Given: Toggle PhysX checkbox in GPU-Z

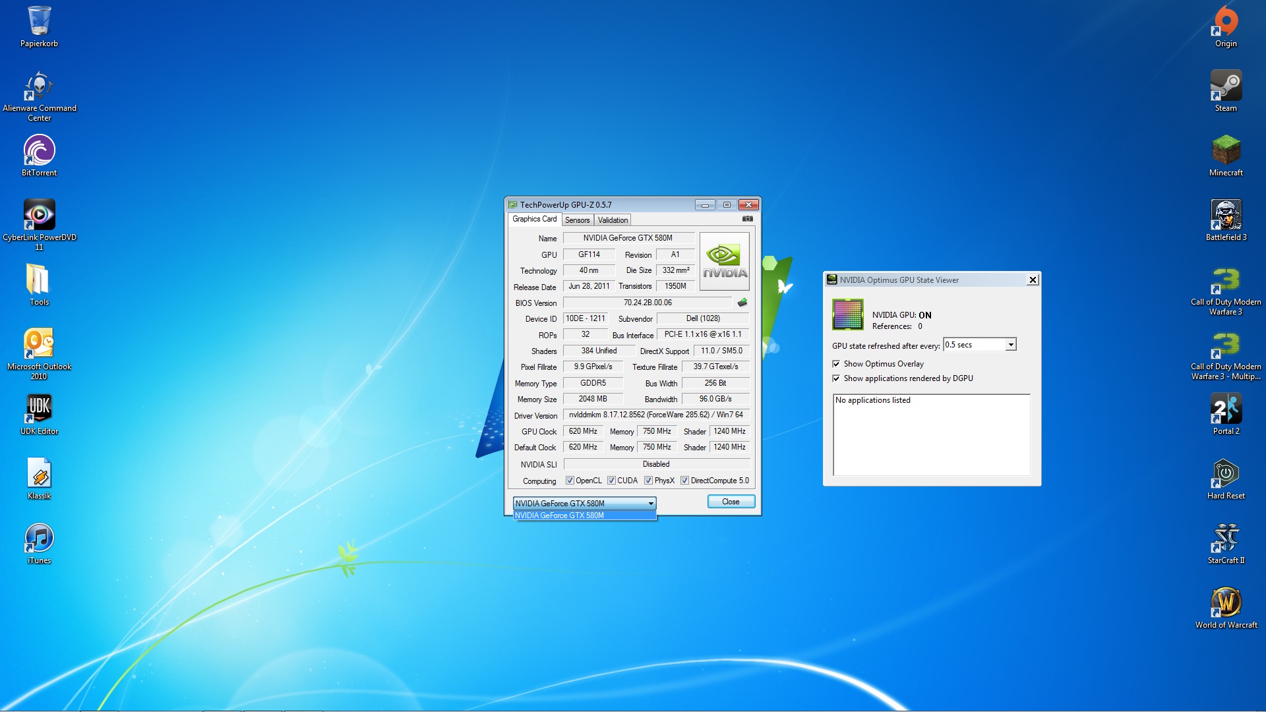Looking at the screenshot, I should pos(648,481).
